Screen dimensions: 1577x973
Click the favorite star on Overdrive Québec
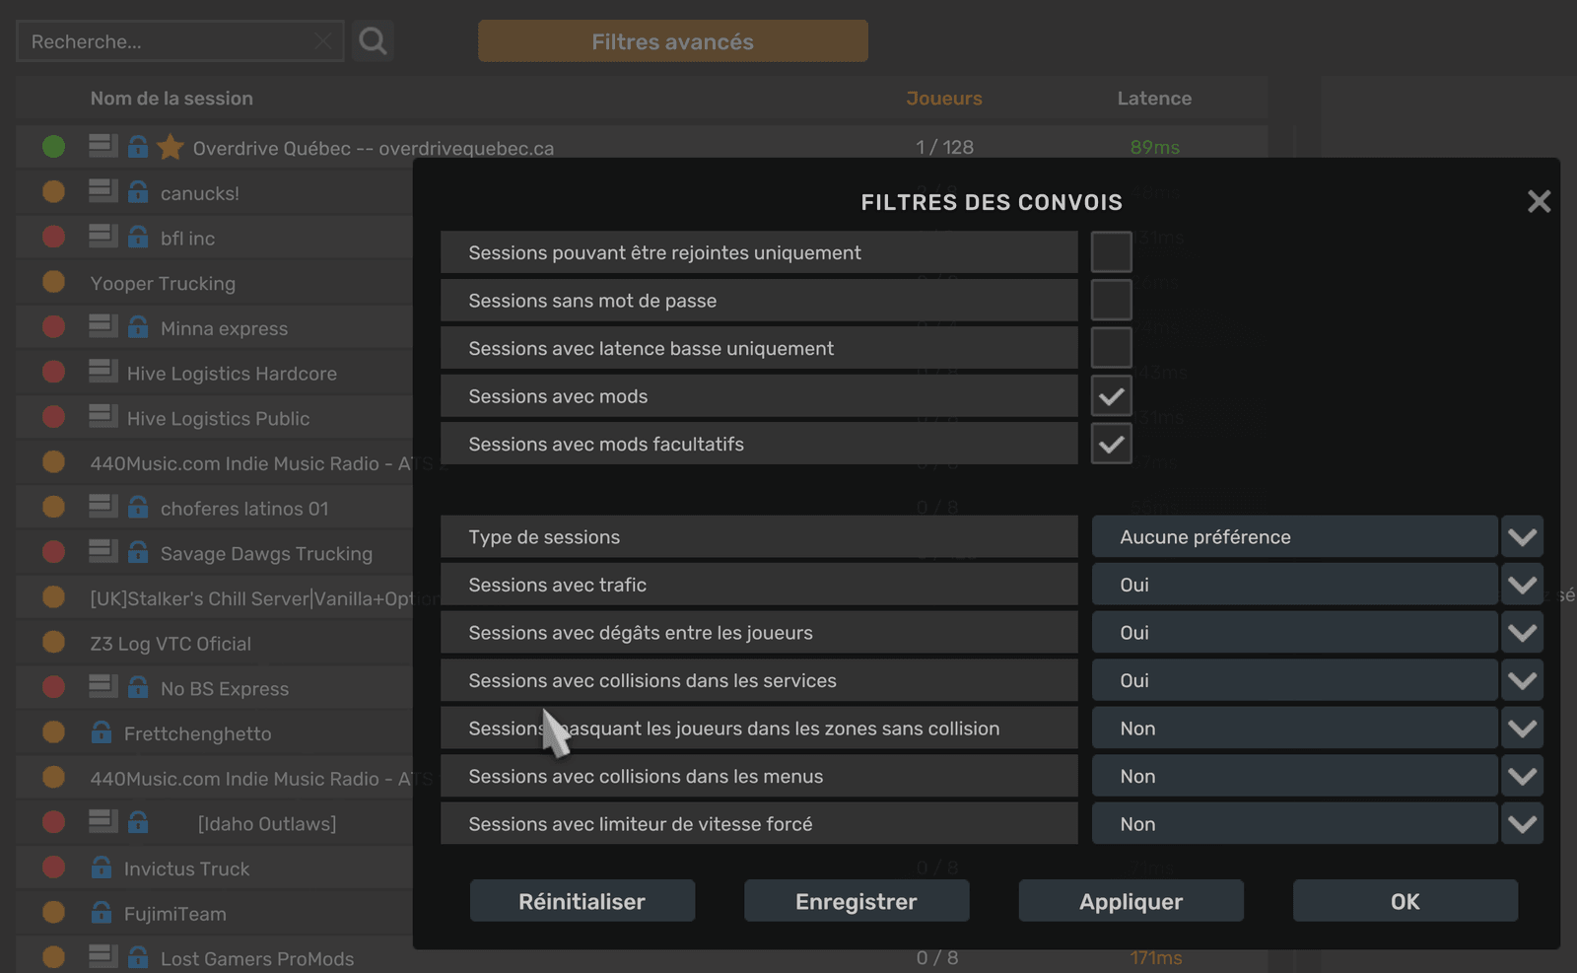[171, 147]
